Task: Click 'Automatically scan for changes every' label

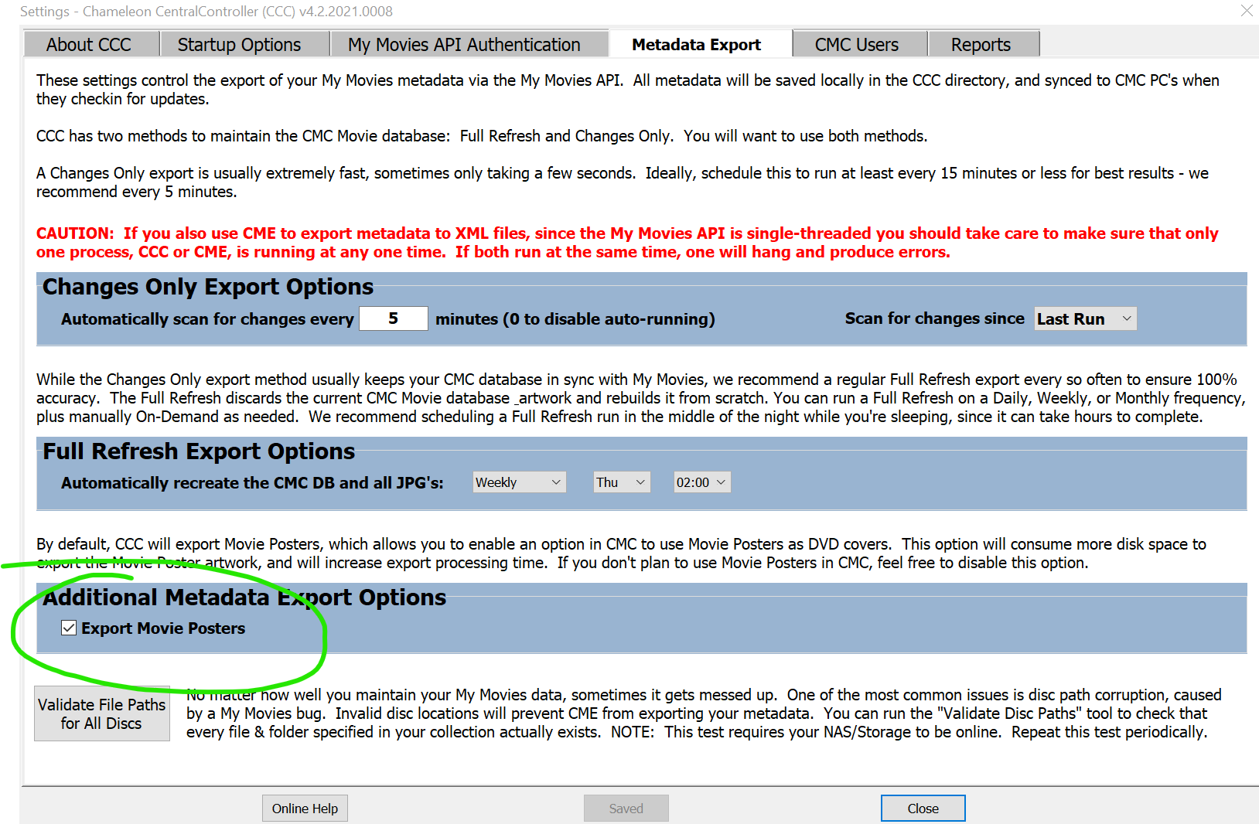Action: click(x=207, y=319)
